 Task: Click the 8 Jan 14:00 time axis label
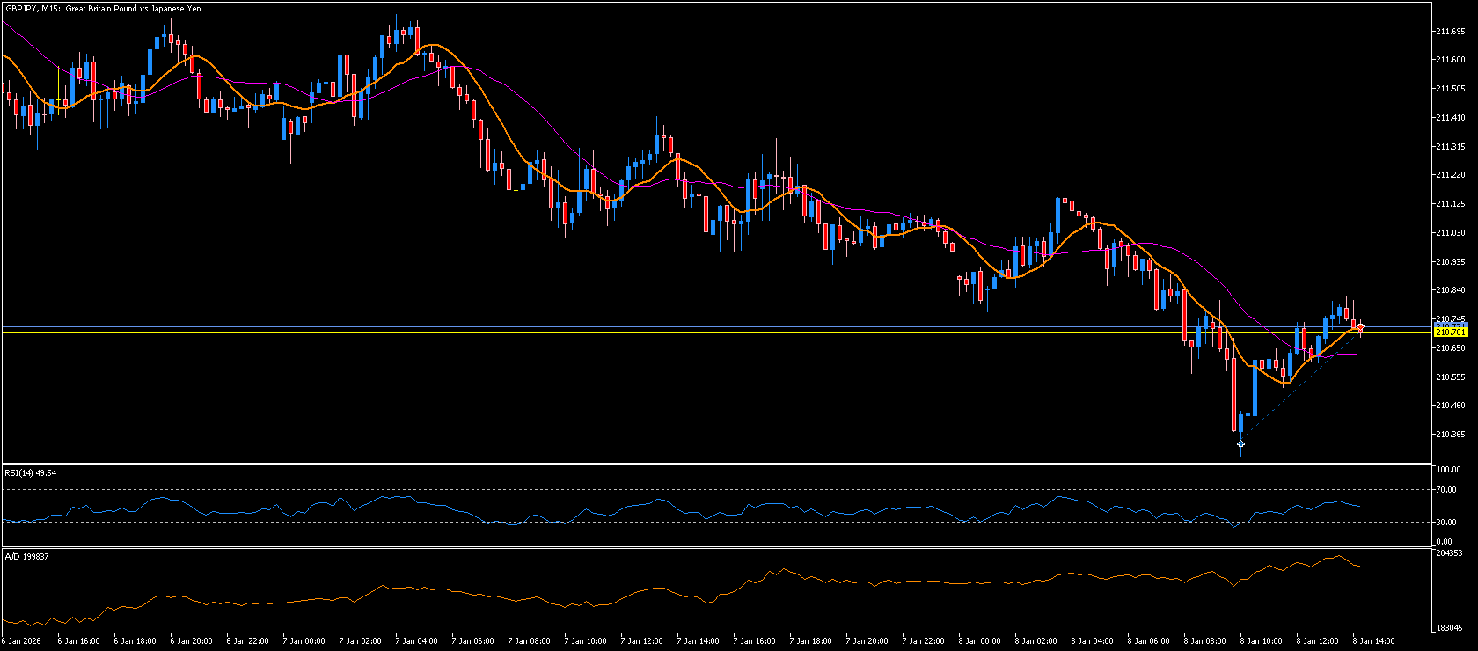[1373, 641]
